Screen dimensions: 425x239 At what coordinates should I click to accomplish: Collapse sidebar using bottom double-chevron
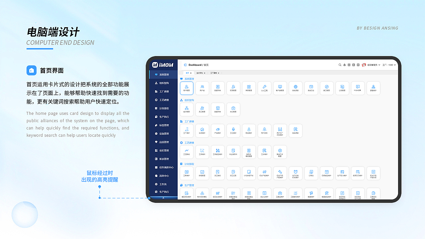(163, 198)
